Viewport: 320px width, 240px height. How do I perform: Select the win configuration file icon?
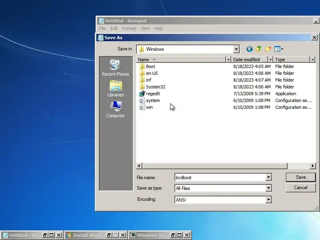point(142,107)
